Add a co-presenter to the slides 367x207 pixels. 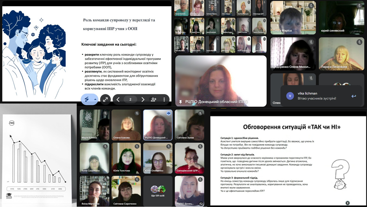[x=153, y=99]
